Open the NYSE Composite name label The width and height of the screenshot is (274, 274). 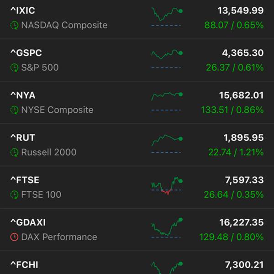[x=57, y=110]
